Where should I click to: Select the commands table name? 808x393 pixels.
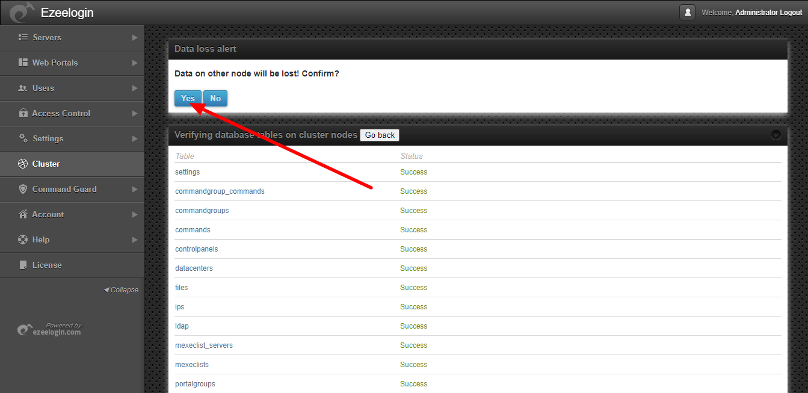coord(193,230)
